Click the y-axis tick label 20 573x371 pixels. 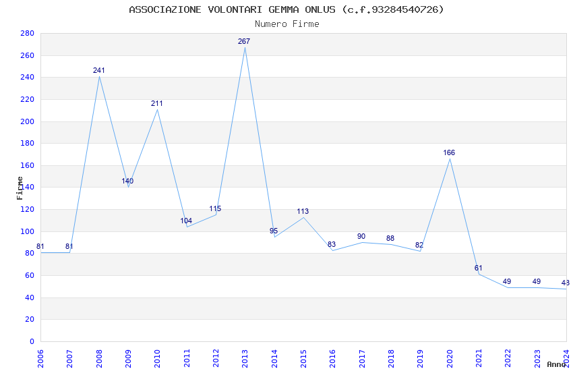pos(30,320)
